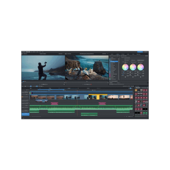Click the folder icon in Projektablage toolbar
Screen dimensions: 170x170
click(x=137, y=88)
